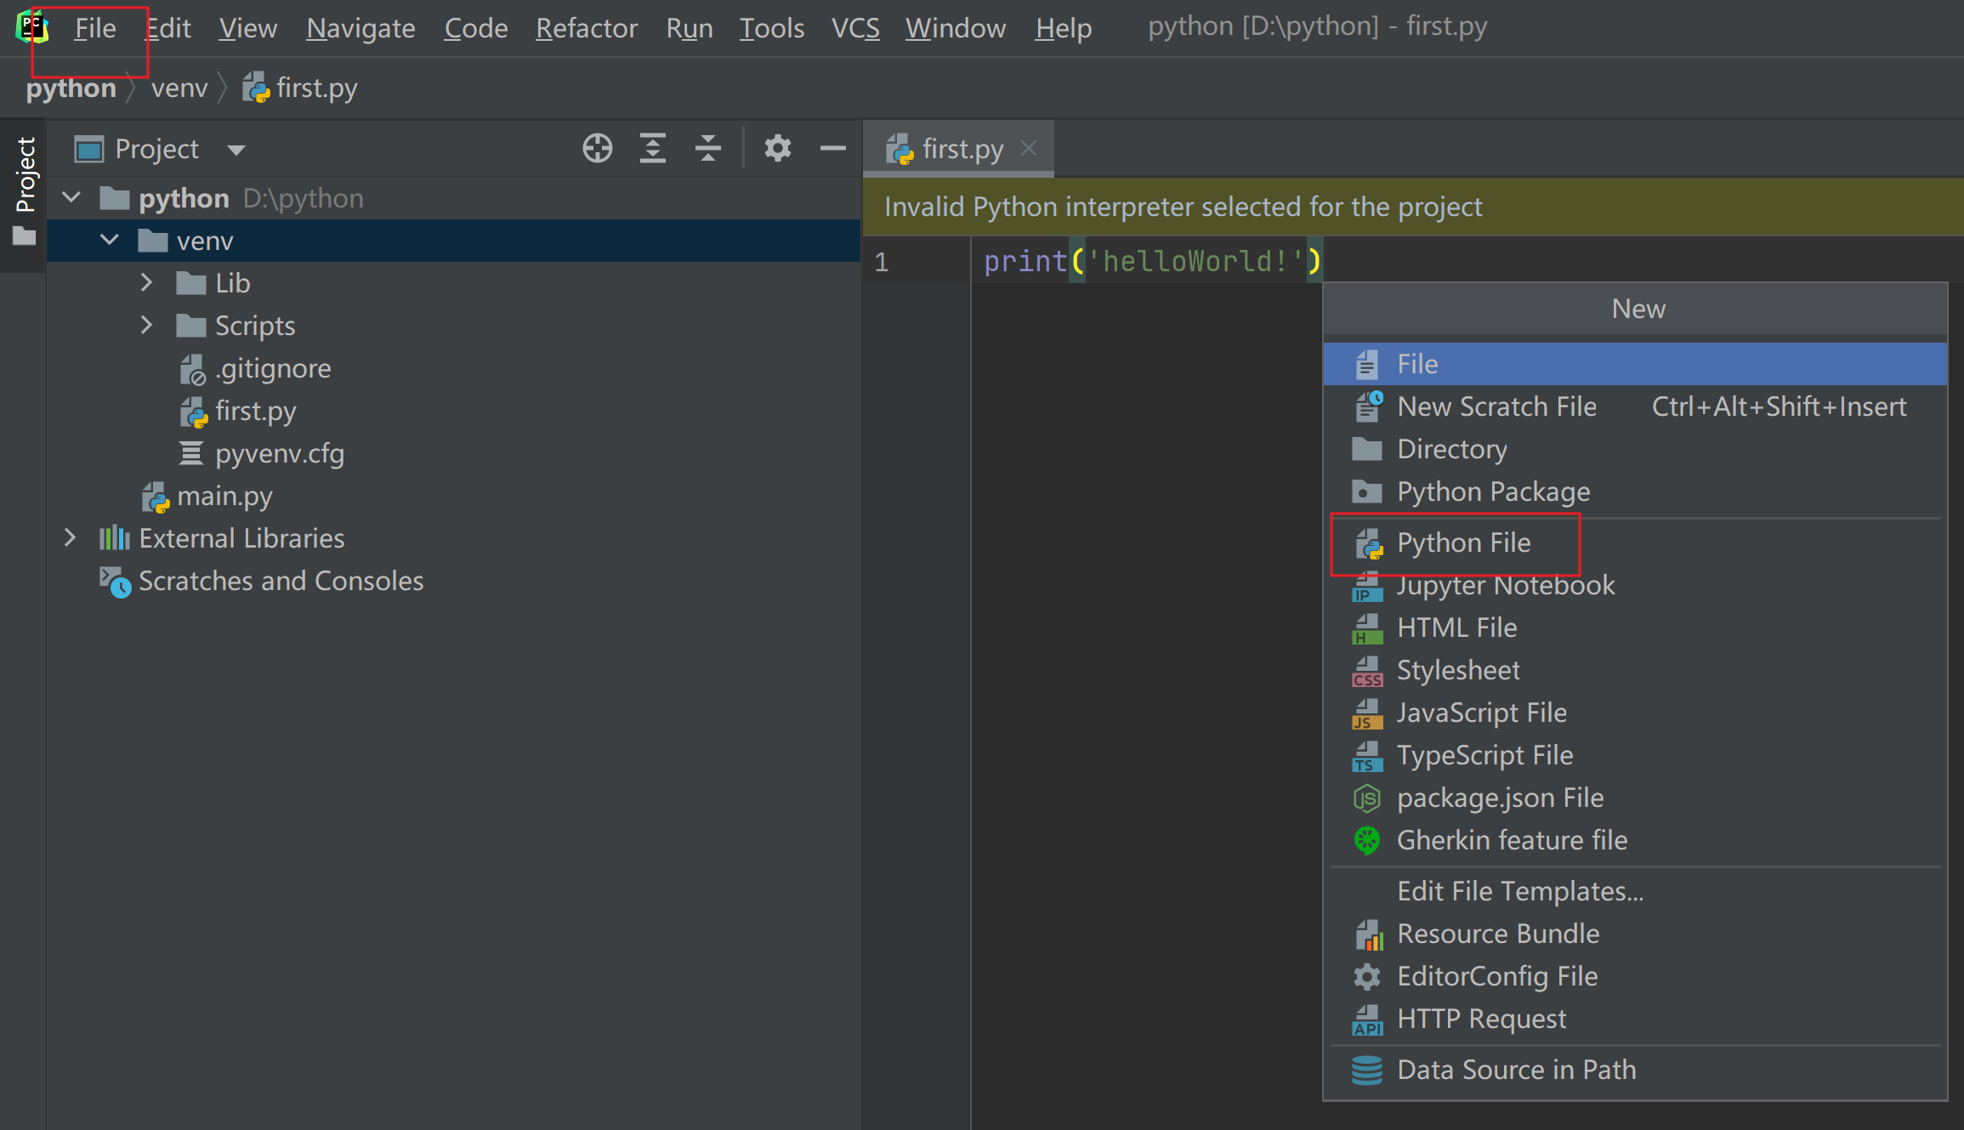Collapse the venv folder chevron
Viewport: 1964px width, 1130px height.
pyautogui.click(x=110, y=240)
